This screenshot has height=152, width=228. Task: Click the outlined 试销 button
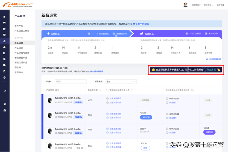coord(145,148)
